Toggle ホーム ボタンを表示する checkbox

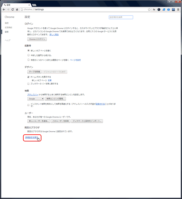coord(28,77)
